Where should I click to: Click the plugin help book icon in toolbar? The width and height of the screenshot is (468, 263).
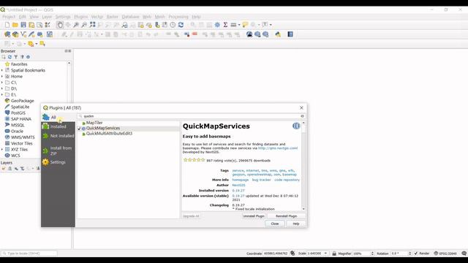click(290, 34)
